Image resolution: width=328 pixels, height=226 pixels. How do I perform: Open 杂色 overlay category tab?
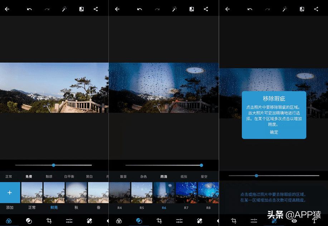[143, 177]
